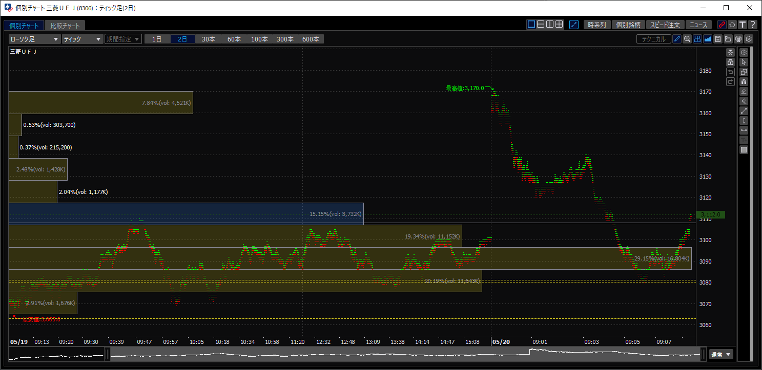Open the スピード注文 panel
This screenshot has height=370, width=762.
[x=665, y=25]
